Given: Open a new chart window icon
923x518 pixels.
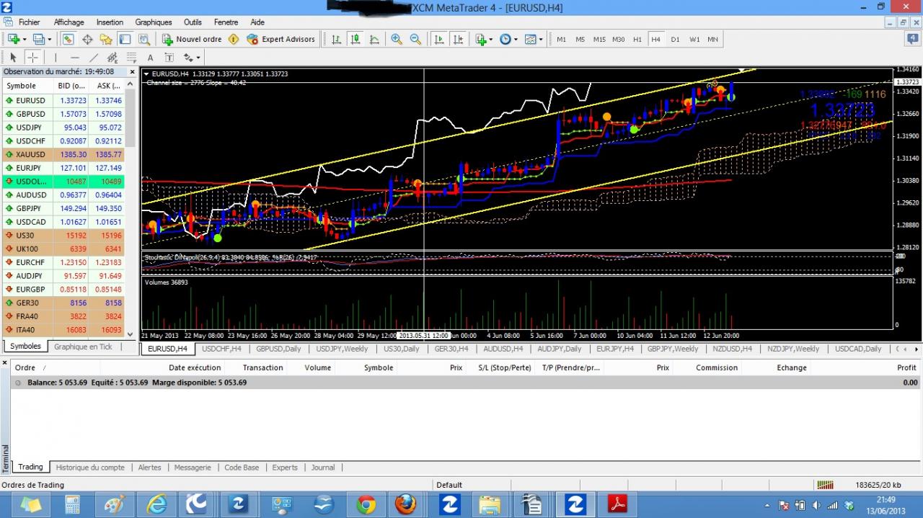Looking at the screenshot, I should click(13, 39).
